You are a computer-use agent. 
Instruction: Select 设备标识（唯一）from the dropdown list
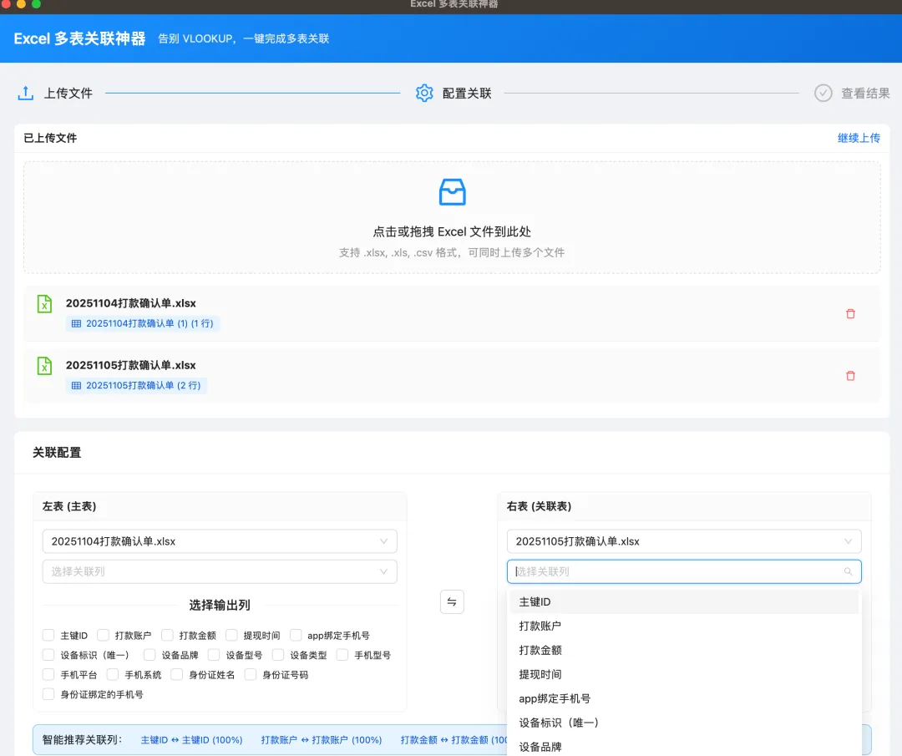(684, 723)
